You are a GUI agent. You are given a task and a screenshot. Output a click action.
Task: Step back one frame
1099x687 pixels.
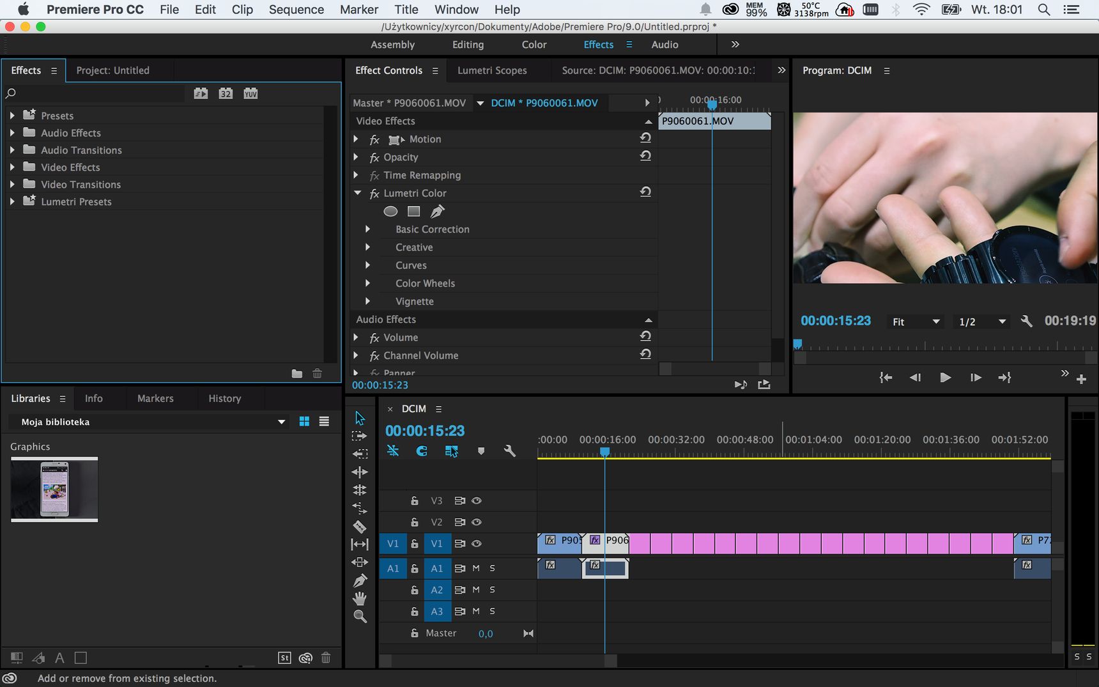tap(915, 378)
